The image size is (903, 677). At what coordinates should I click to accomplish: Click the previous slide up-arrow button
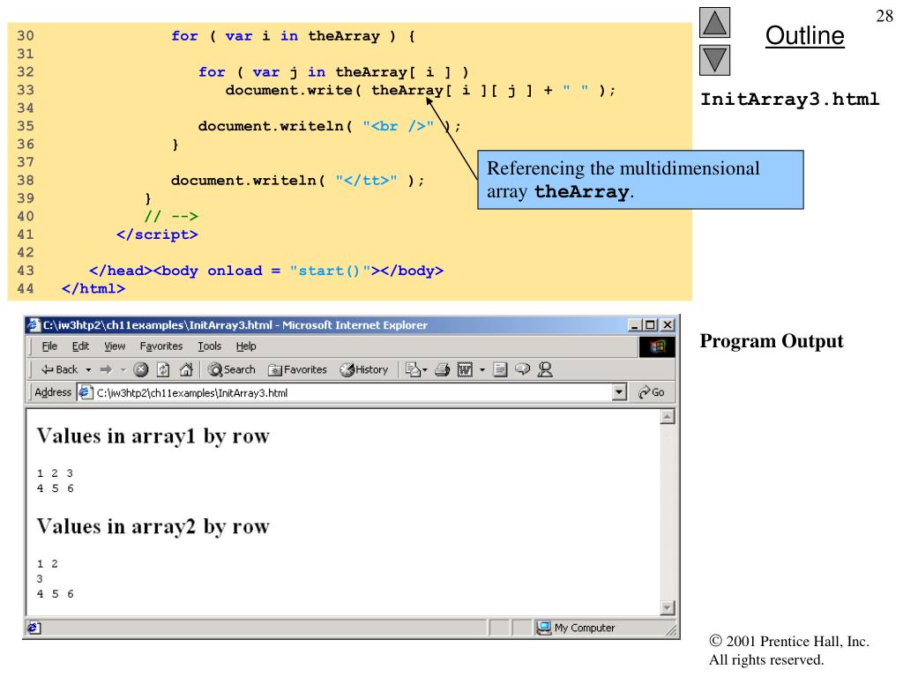click(714, 22)
